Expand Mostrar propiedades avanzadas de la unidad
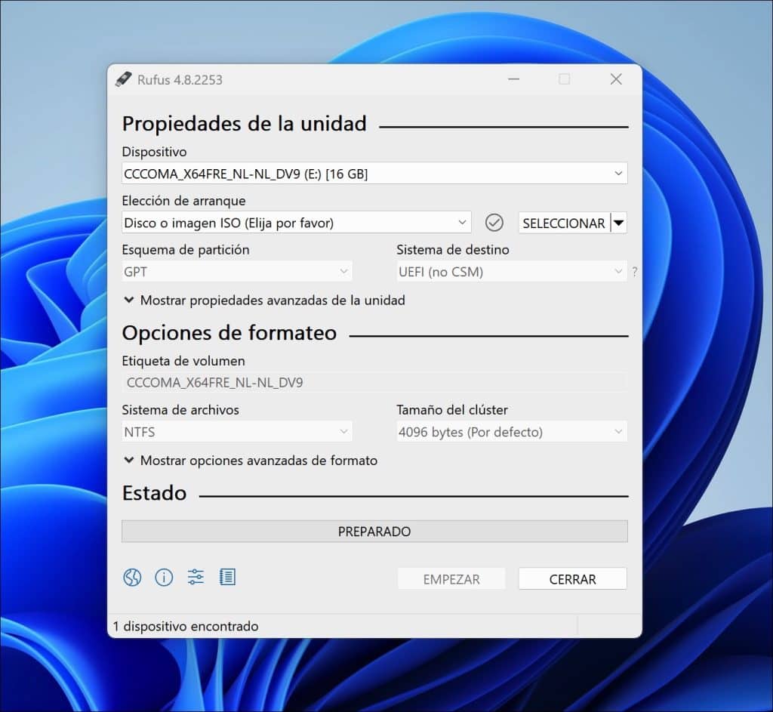The height and width of the screenshot is (712, 773). click(264, 301)
